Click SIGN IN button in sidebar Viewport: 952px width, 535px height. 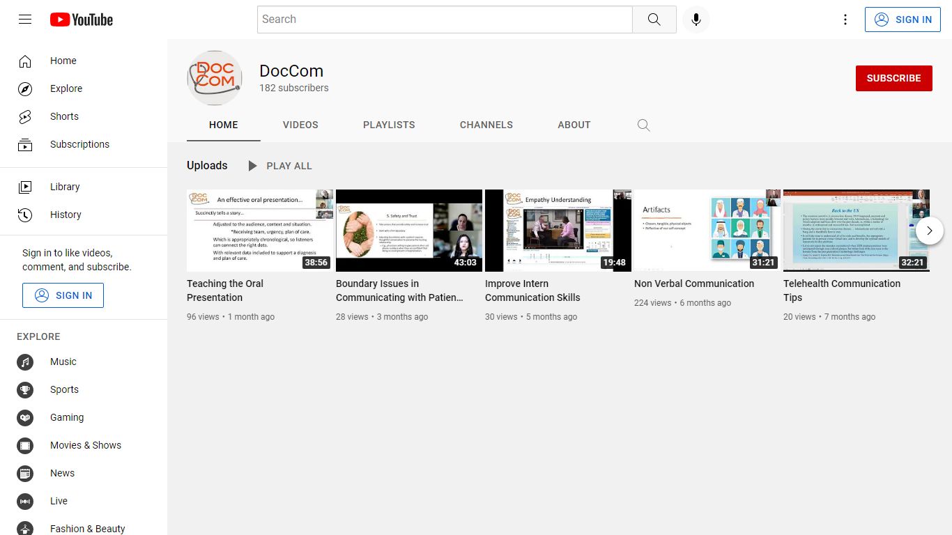(63, 295)
